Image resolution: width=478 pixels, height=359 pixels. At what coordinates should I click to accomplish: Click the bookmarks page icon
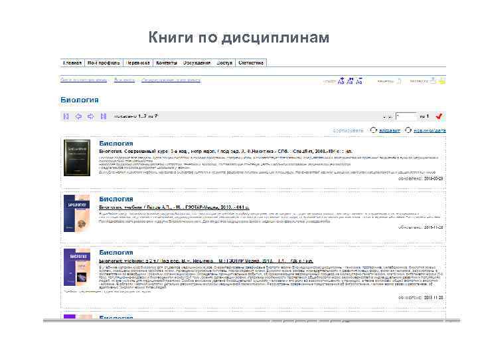(399, 81)
